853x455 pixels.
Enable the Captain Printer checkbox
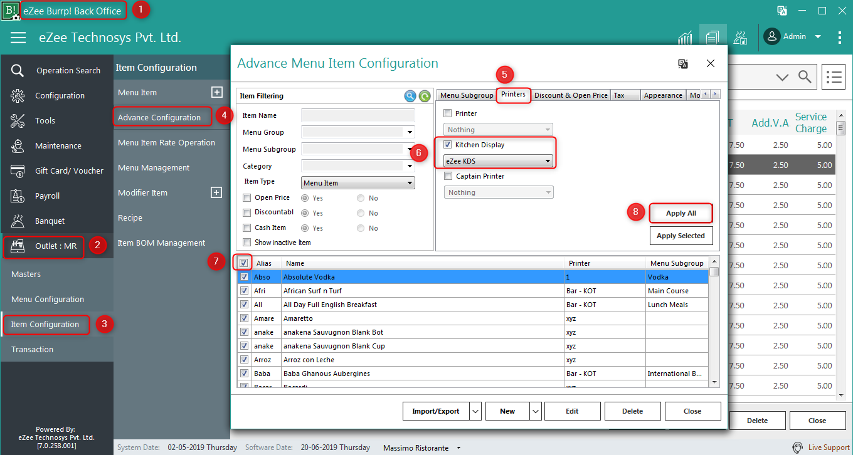point(447,176)
